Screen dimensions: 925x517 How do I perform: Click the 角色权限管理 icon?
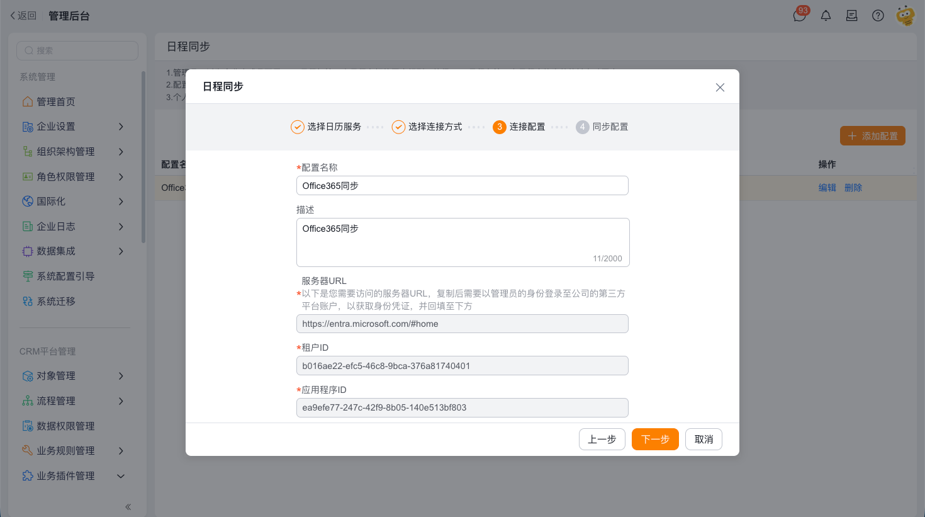click(x=27, y=176)
